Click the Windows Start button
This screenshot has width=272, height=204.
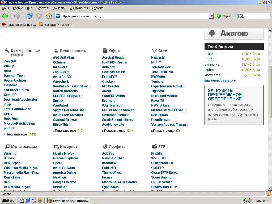[8, 201]
